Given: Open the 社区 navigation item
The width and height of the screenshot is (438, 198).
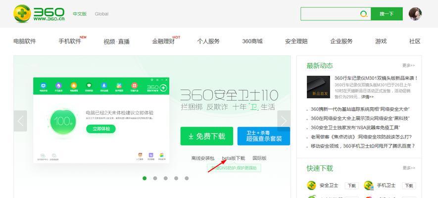Looking at the screenshot, I should [415, 41].
